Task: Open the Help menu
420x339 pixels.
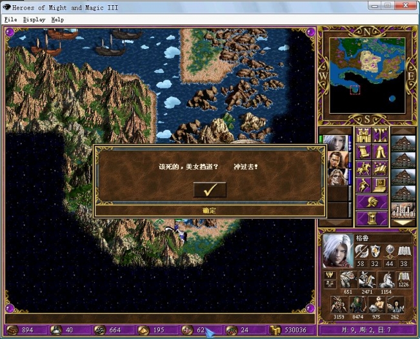Action: [57, 19]
